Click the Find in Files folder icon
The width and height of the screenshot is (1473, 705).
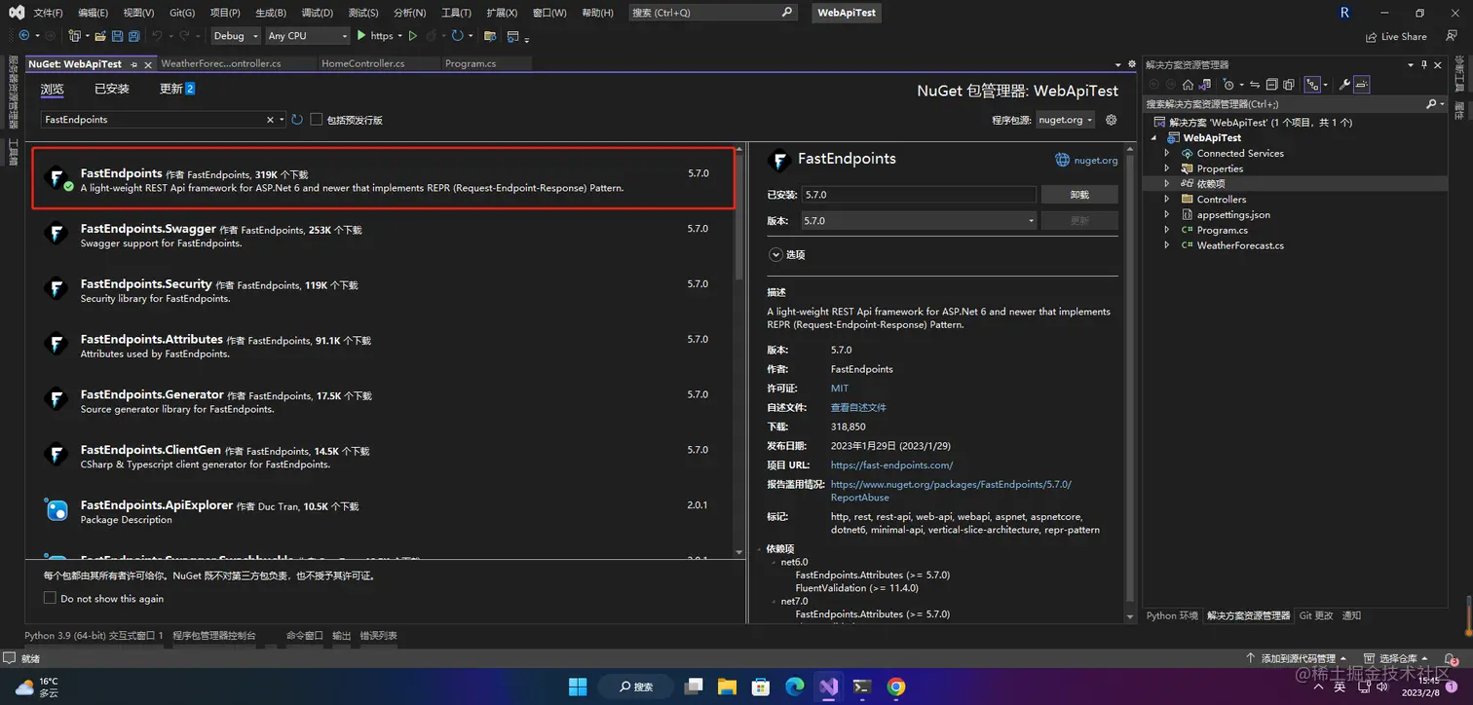coord(490,36)
